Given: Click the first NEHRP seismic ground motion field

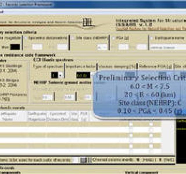Looking at the screenshot, I should pos(47,97).
